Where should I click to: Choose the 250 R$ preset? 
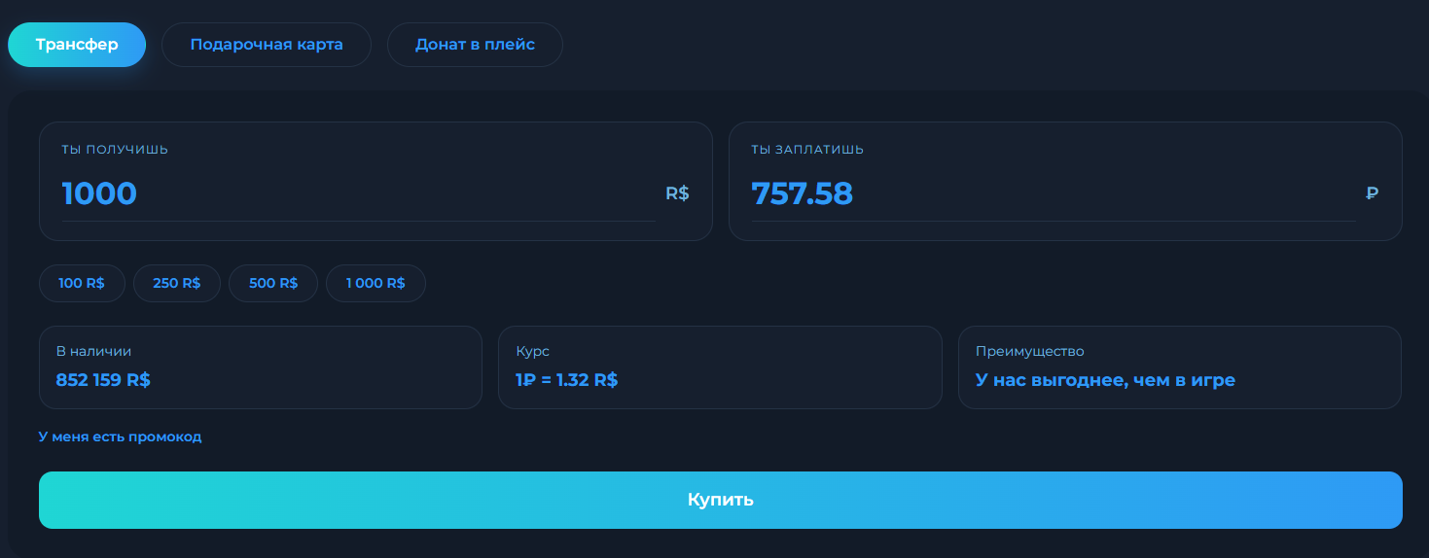click(177, 284)
